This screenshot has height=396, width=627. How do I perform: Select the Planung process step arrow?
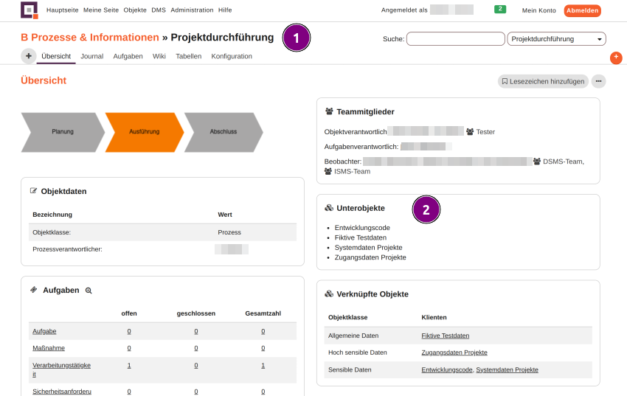click(63, 131)
